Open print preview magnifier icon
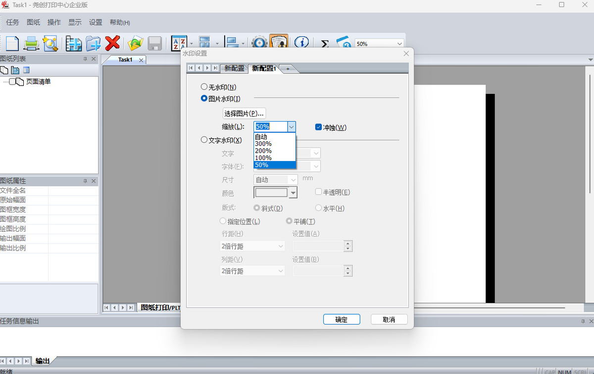The image size is (594, 374). (50, 43)
